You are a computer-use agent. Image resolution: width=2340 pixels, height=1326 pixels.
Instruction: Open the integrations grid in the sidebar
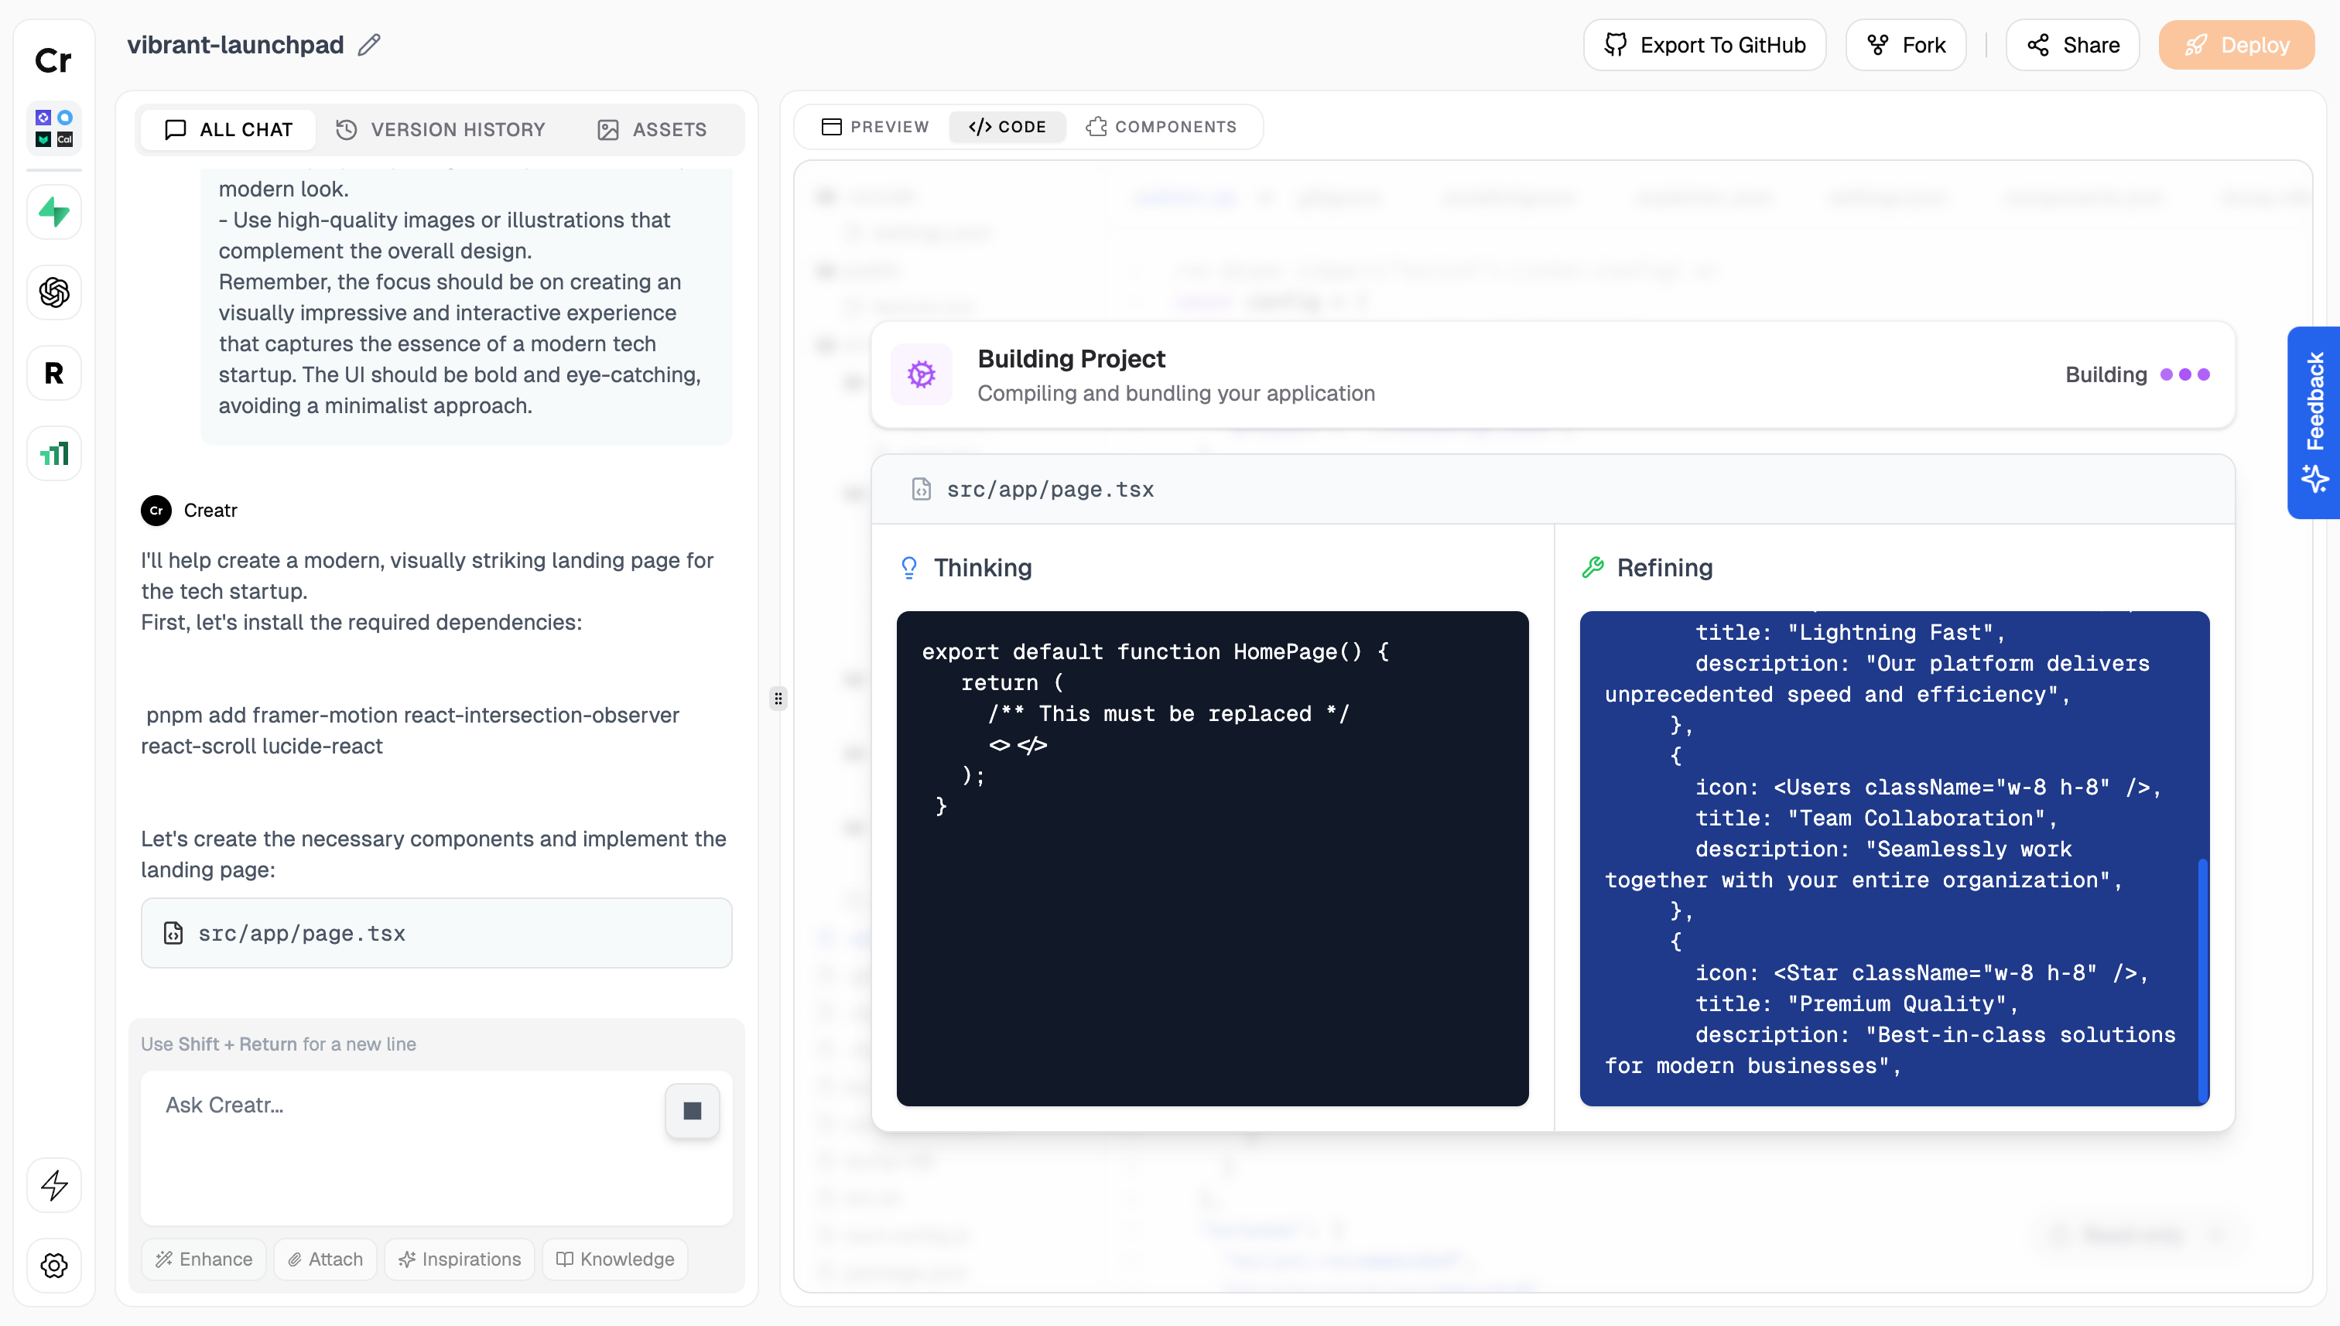pos(53,128)
